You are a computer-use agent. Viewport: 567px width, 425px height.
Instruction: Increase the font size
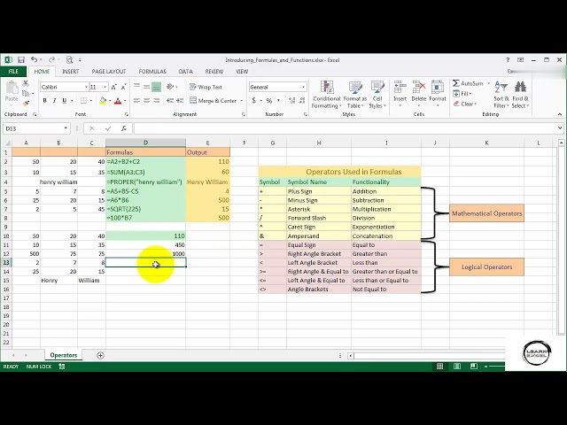[113, 87]
